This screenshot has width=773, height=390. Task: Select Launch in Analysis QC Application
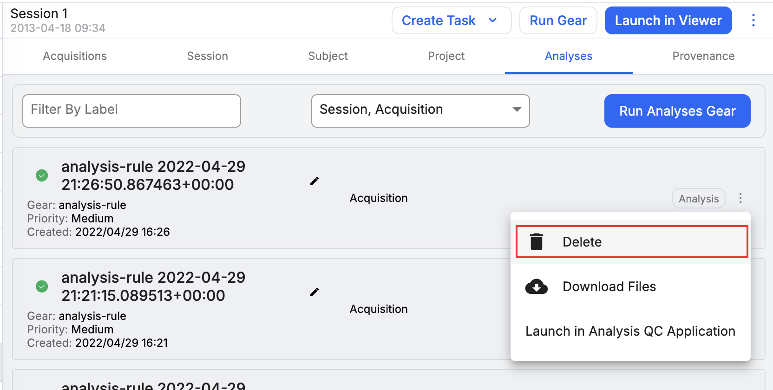pos(630,331)
